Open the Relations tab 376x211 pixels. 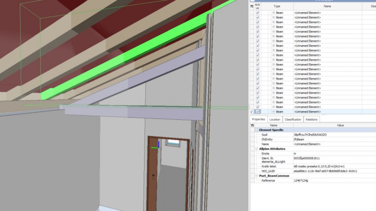tap(311, 120)
